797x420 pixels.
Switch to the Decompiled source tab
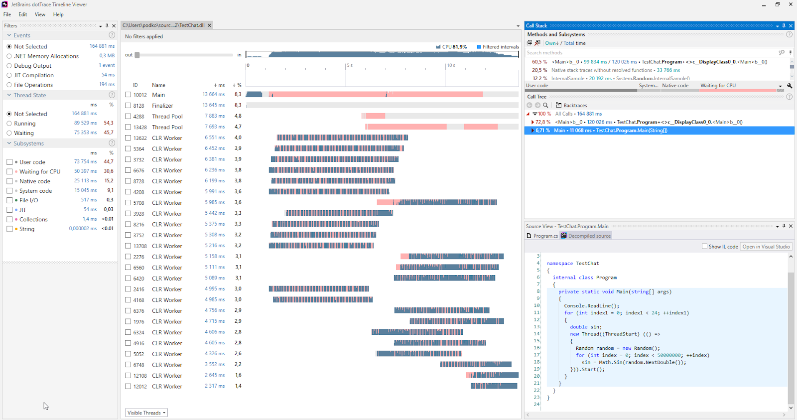[x=586, y=236]
